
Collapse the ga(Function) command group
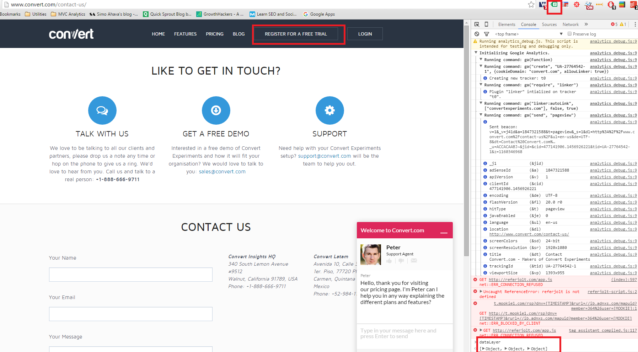coord(481,60)
